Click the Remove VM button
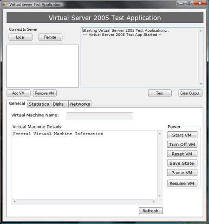The width and height of the screenshot is (209, 224). coord(45,93)
